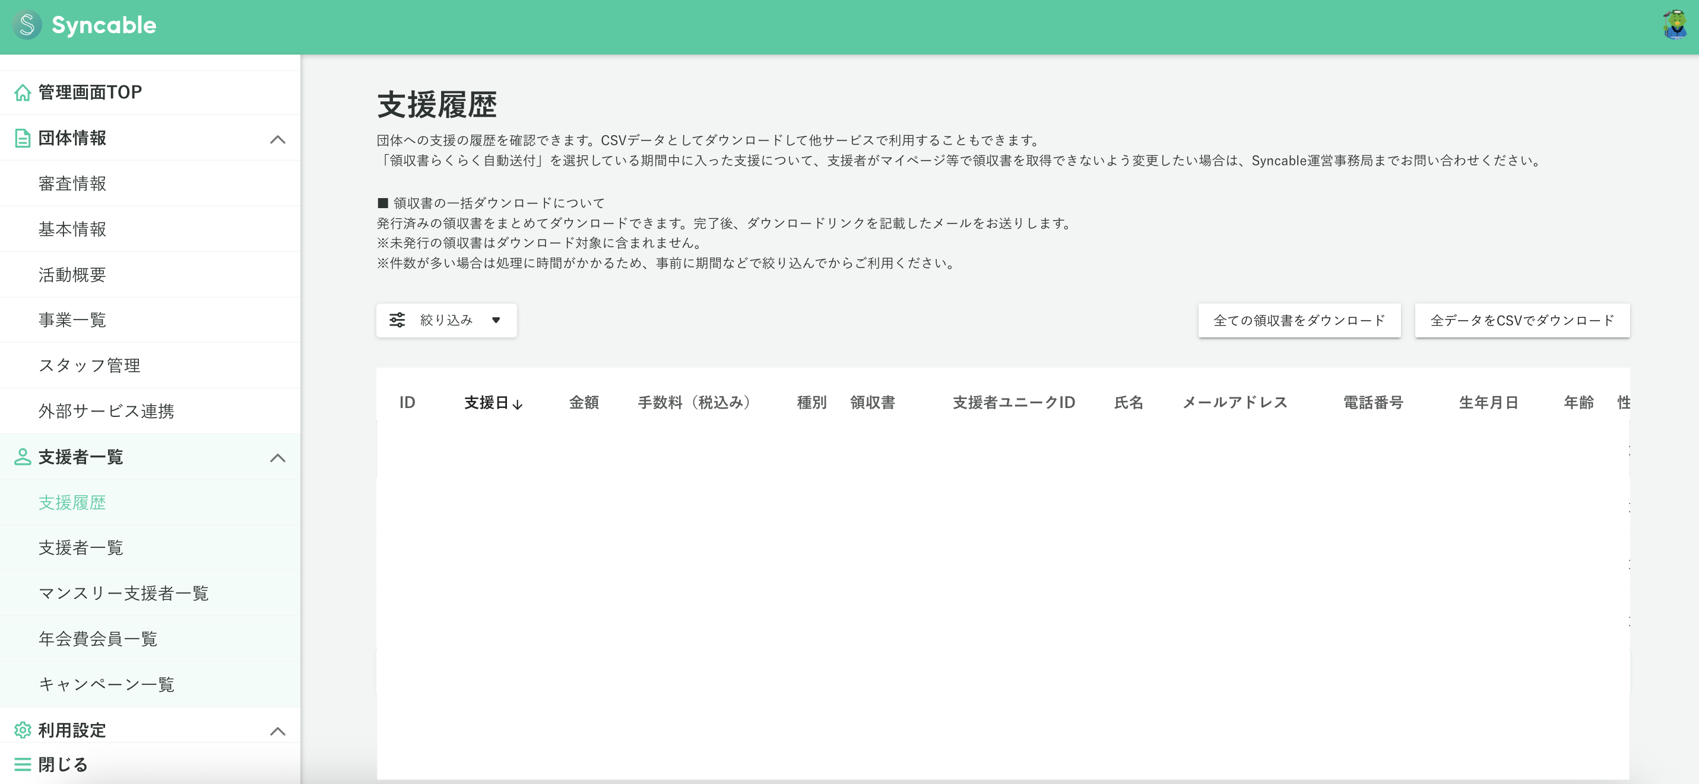Open the キャンペーン一覧 page
This screenshot has width=1699, height=784.
pos(107,684)
